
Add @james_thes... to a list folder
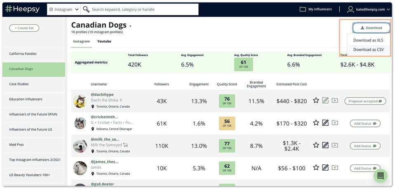334,168
